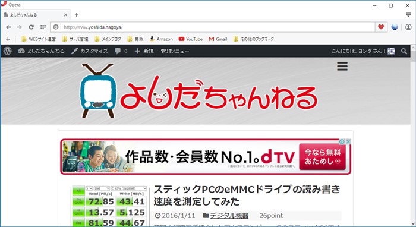This screenshot has width=416, height=227.
Task: Go back to the previous page
Action: [x=8, y=27]
